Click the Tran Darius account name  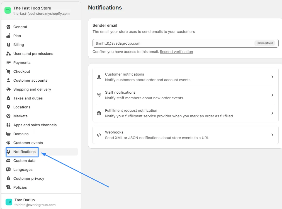pyautogui.click(x=25, y=200)
